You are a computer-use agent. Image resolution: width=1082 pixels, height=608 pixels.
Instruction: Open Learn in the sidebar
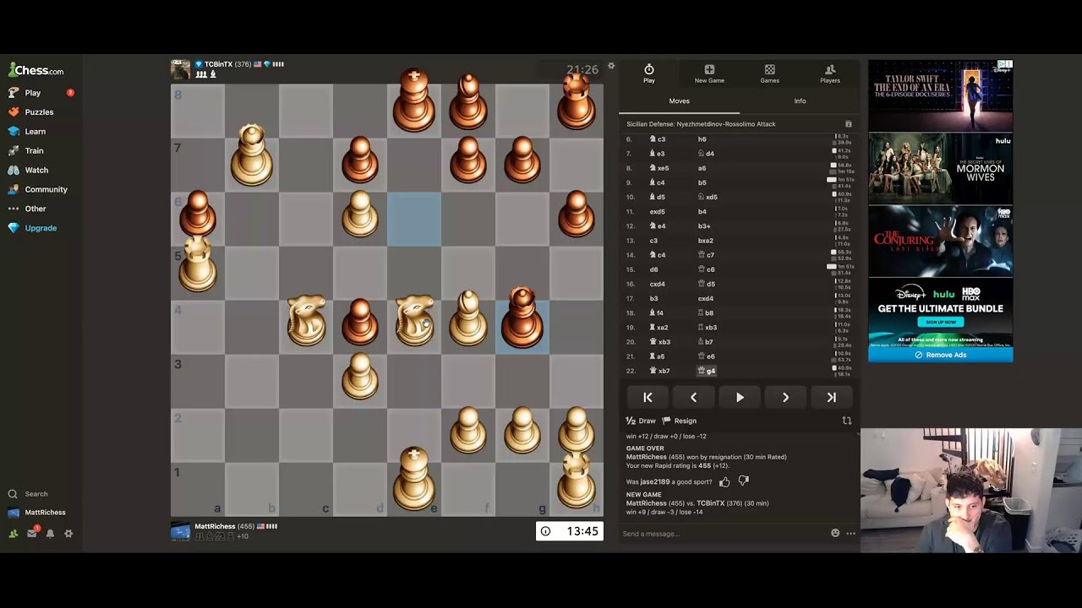coord(35,132)
